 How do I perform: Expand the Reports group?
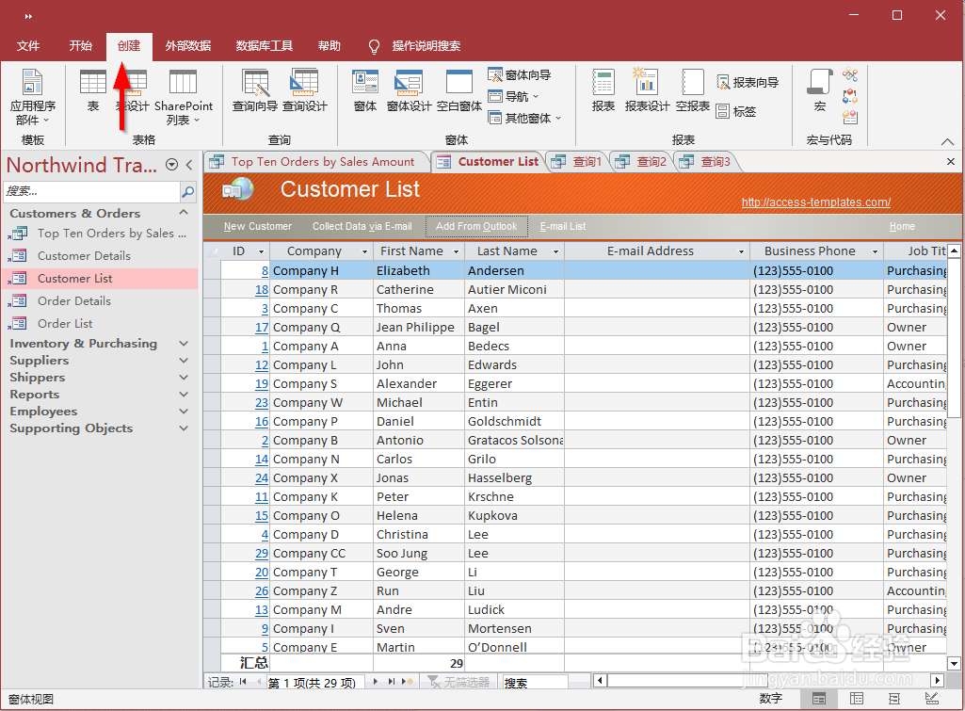click(x=184, y=394)
